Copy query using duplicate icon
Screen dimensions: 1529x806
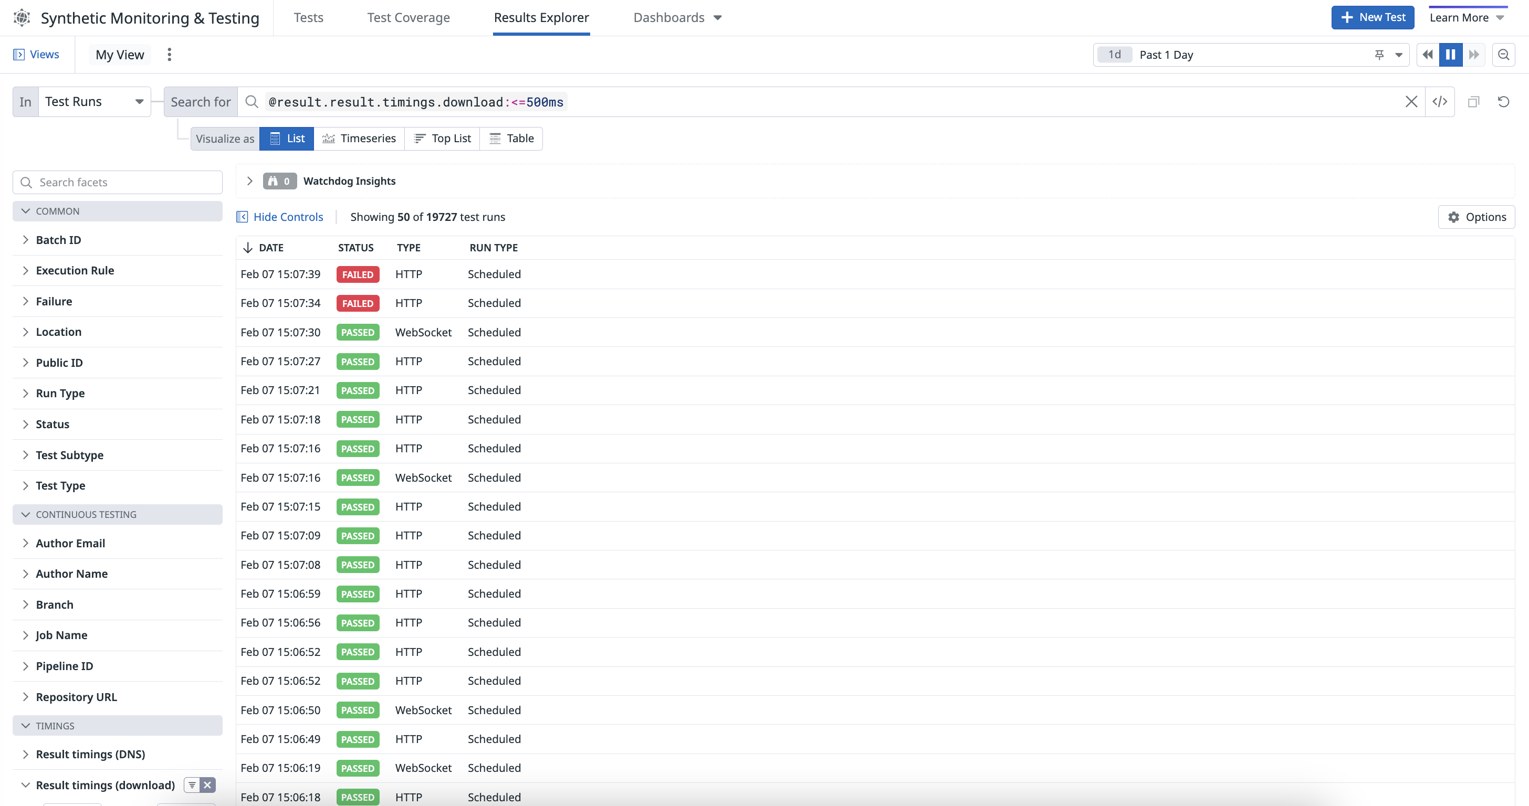(1474, 102)
